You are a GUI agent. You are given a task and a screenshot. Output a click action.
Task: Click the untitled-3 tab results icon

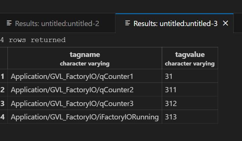(128, 23)
